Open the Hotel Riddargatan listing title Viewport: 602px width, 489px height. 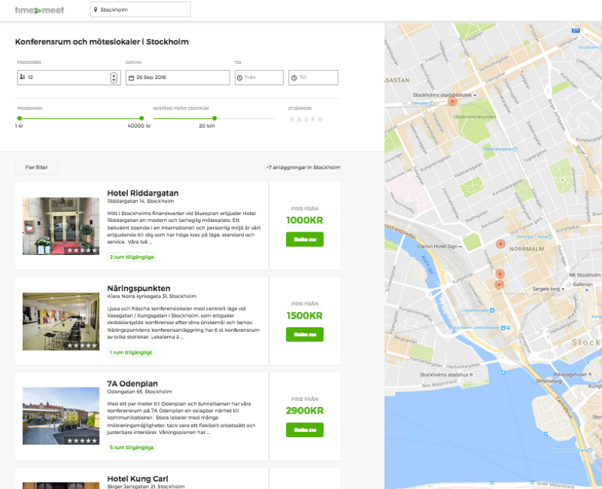coord(143,193)
